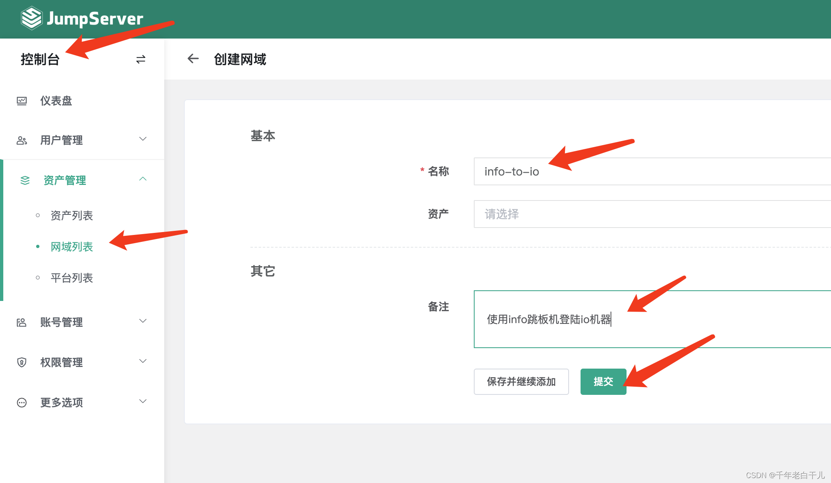
Task: Collapse the 资产管理 chevron
Action: coord(143,179)
